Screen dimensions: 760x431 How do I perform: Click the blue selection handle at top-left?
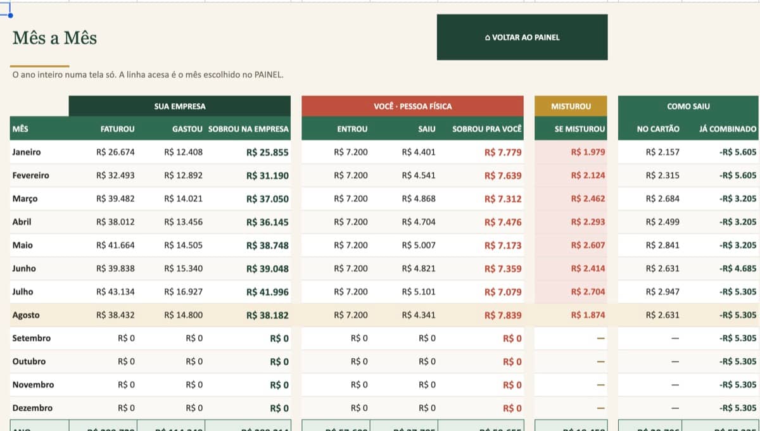pos(10,15)
